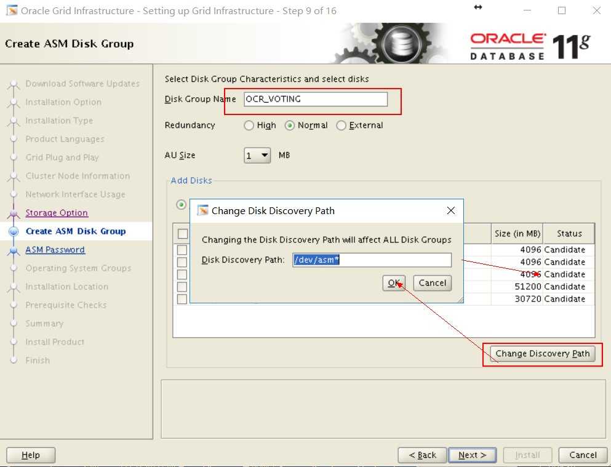Tick the checkbox for first 4096 disk row
The image size is (611, 467).
[x=182, y=250]
